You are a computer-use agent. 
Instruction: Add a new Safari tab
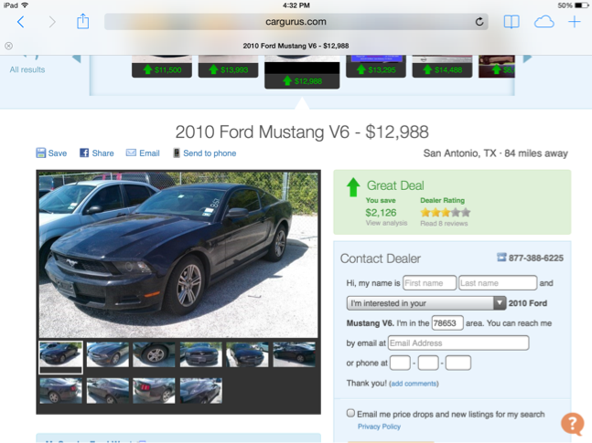click(575, 22)
